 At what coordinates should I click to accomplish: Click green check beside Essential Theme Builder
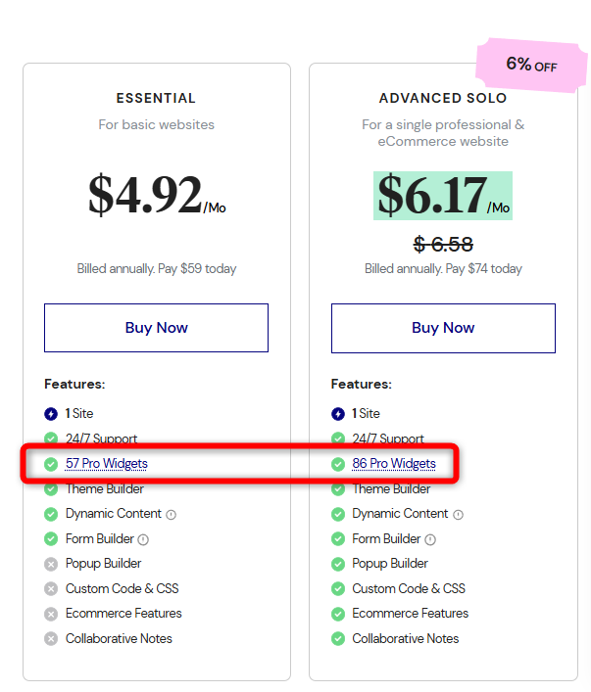tap(51, 489)
